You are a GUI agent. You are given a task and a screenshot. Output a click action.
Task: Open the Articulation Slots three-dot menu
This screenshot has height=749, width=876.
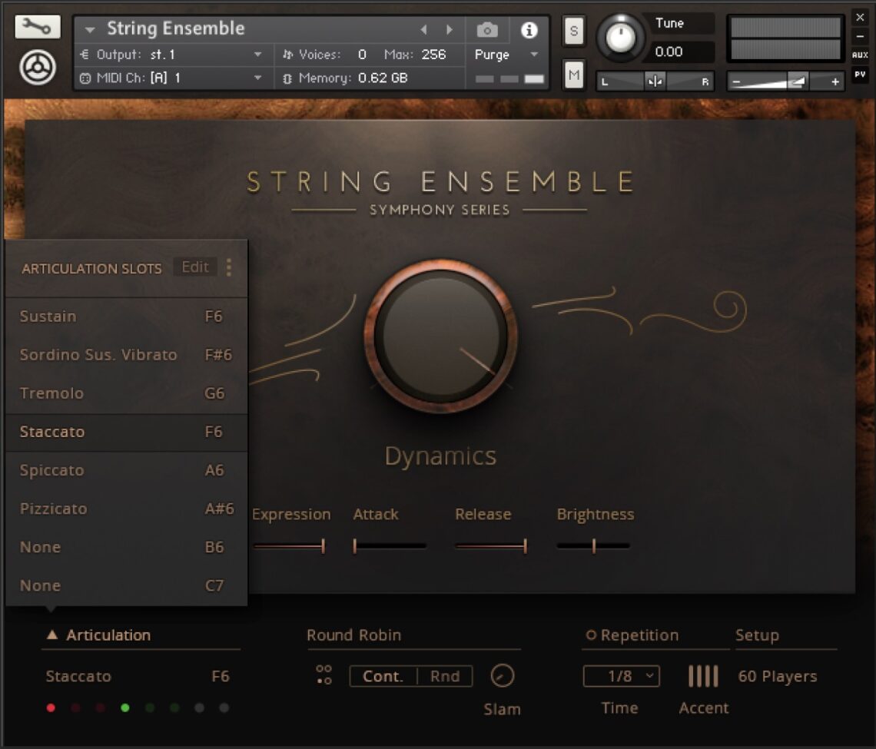coord(228,267)
